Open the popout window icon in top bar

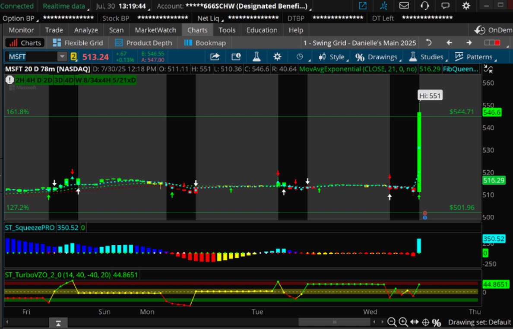tap(363, 6)
